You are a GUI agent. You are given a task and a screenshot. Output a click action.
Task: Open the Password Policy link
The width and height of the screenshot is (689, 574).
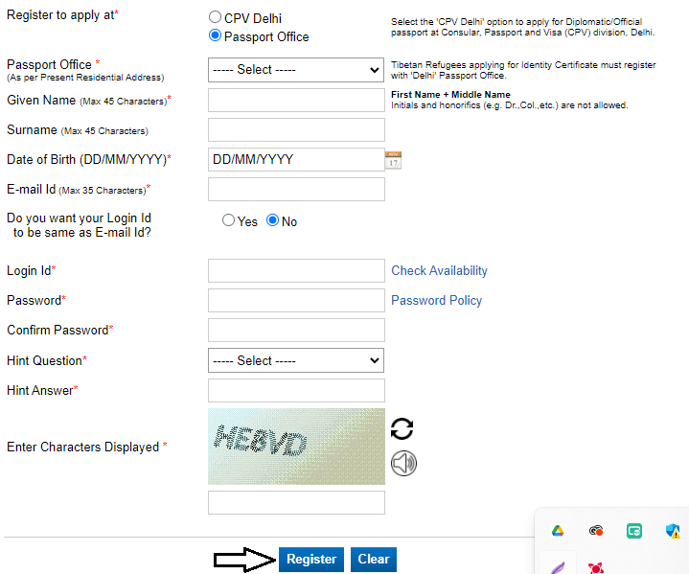point(436,301)
